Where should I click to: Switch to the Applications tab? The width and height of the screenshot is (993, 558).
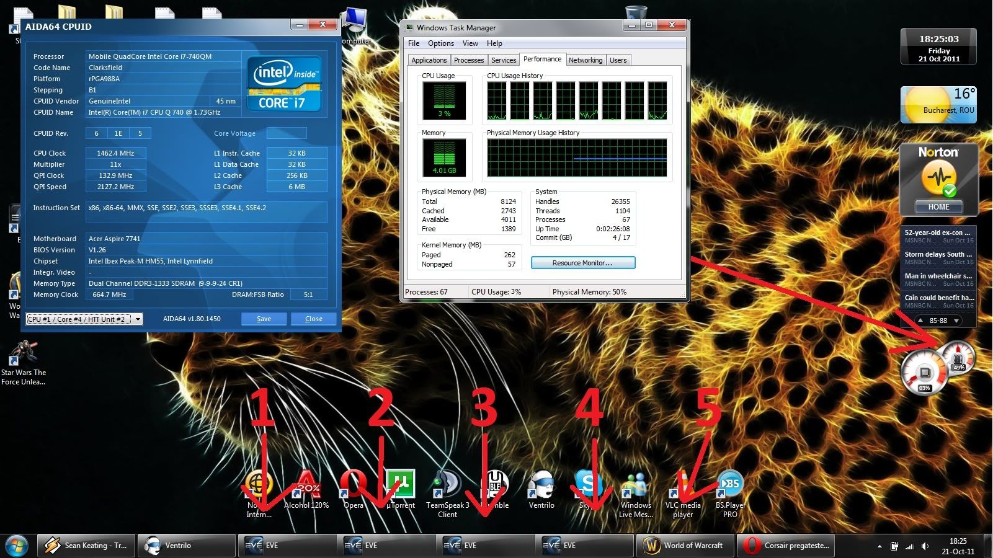429,60
